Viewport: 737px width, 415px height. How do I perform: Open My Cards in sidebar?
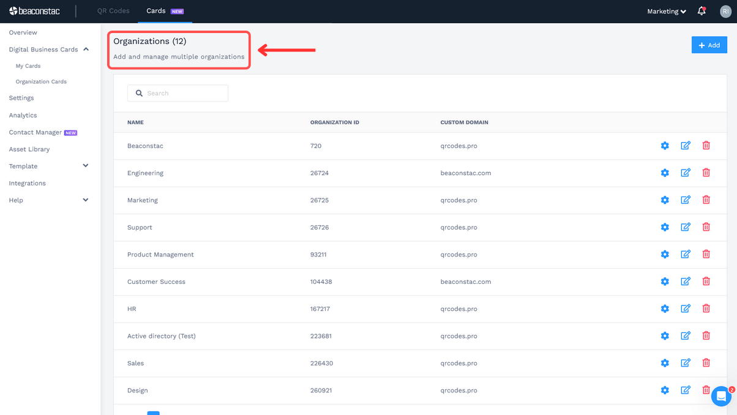click(x=28, y=66)
